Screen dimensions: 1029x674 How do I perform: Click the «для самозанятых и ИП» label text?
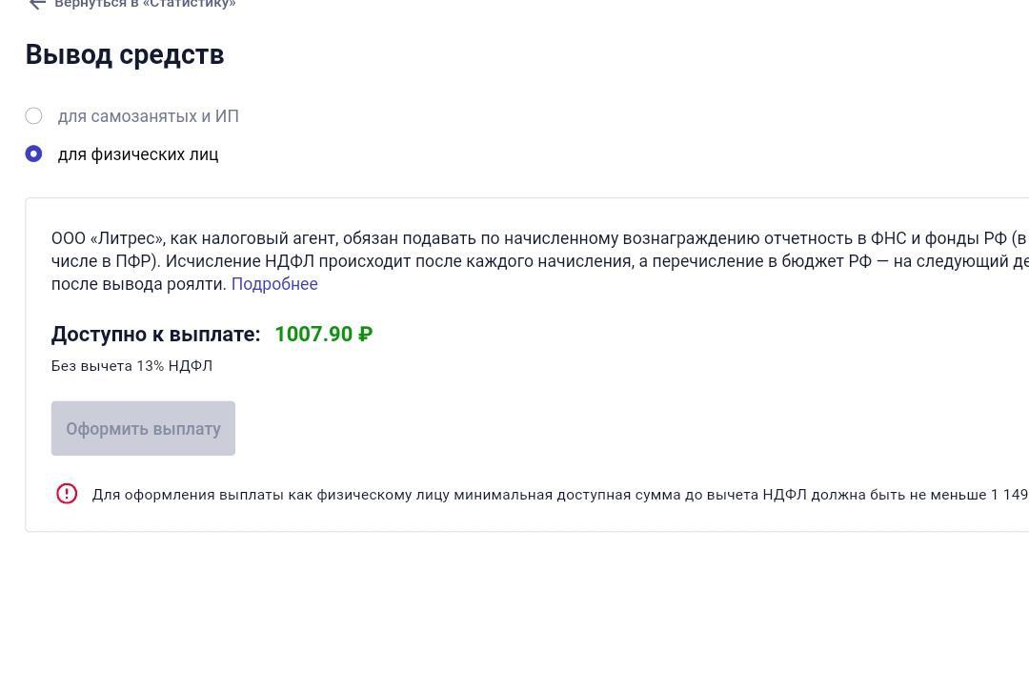coord(148,116)
